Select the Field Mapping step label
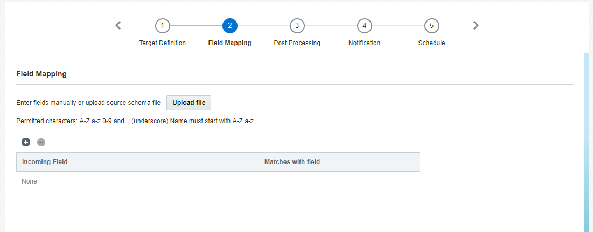The image size is (593, 232). pyautogui.click(x=229, y=43)
